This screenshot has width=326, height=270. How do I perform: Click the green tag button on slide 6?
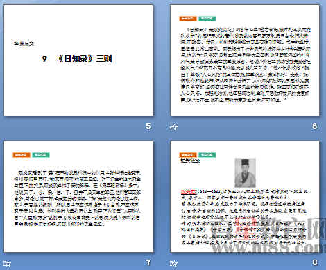[x=207, y=19]
